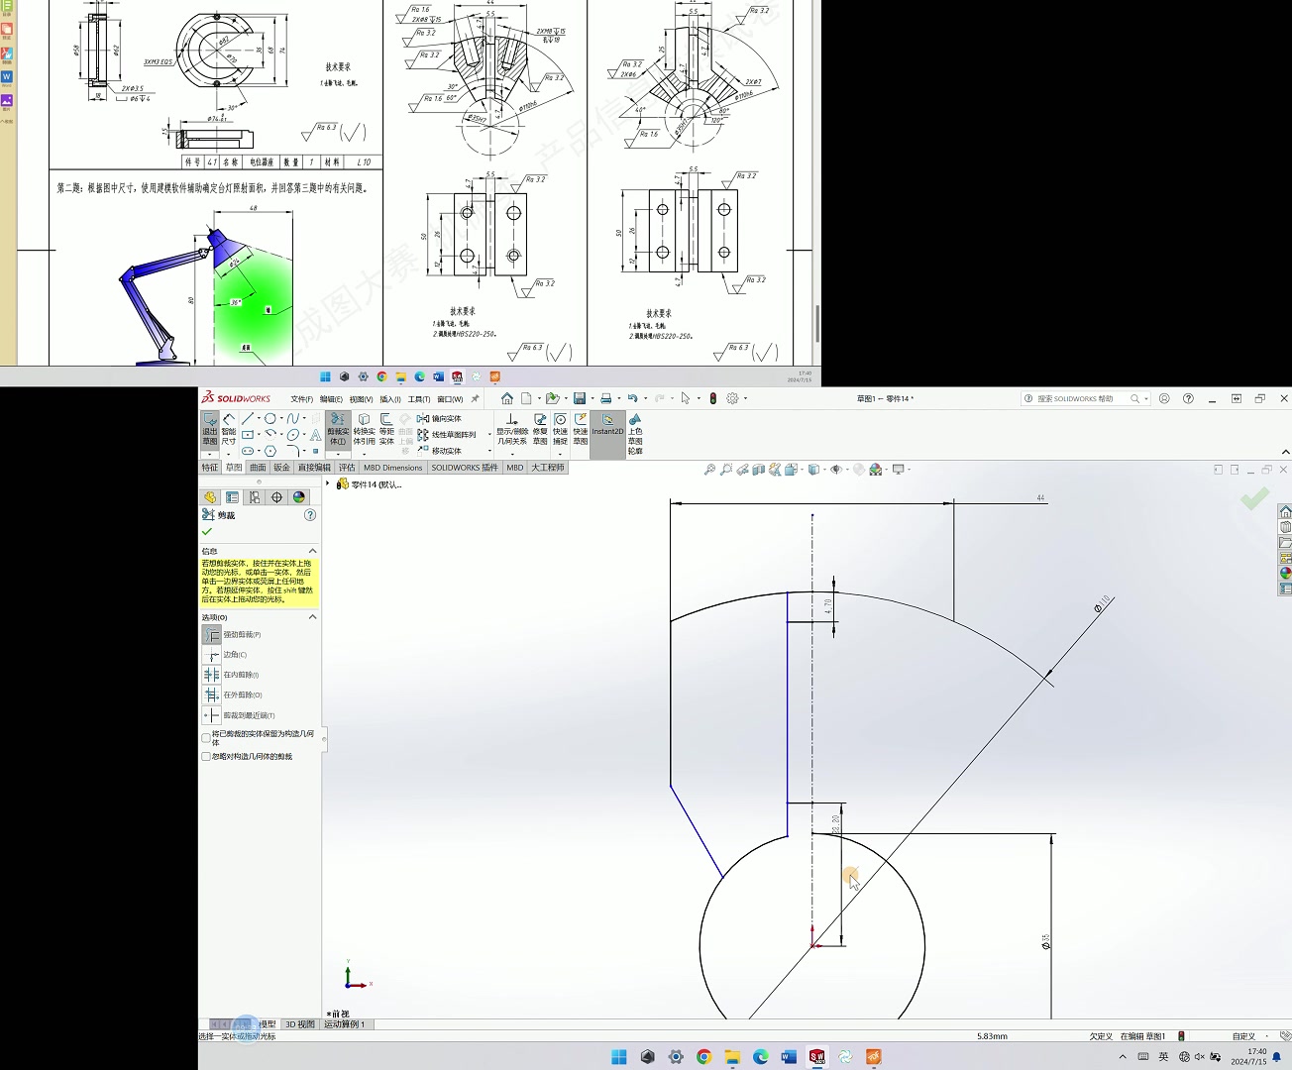Open Display/Delete Relations (显示/删除几何关系)
Viewport: 1292px width, 1070px height.
click(512, 430)
